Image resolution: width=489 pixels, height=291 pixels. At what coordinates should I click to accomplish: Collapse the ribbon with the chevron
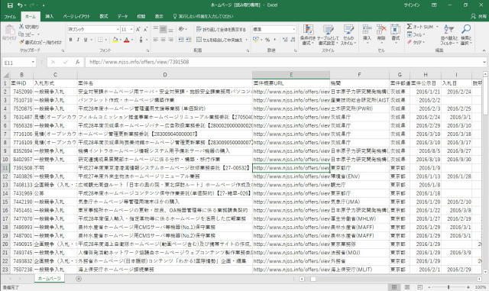484,50
